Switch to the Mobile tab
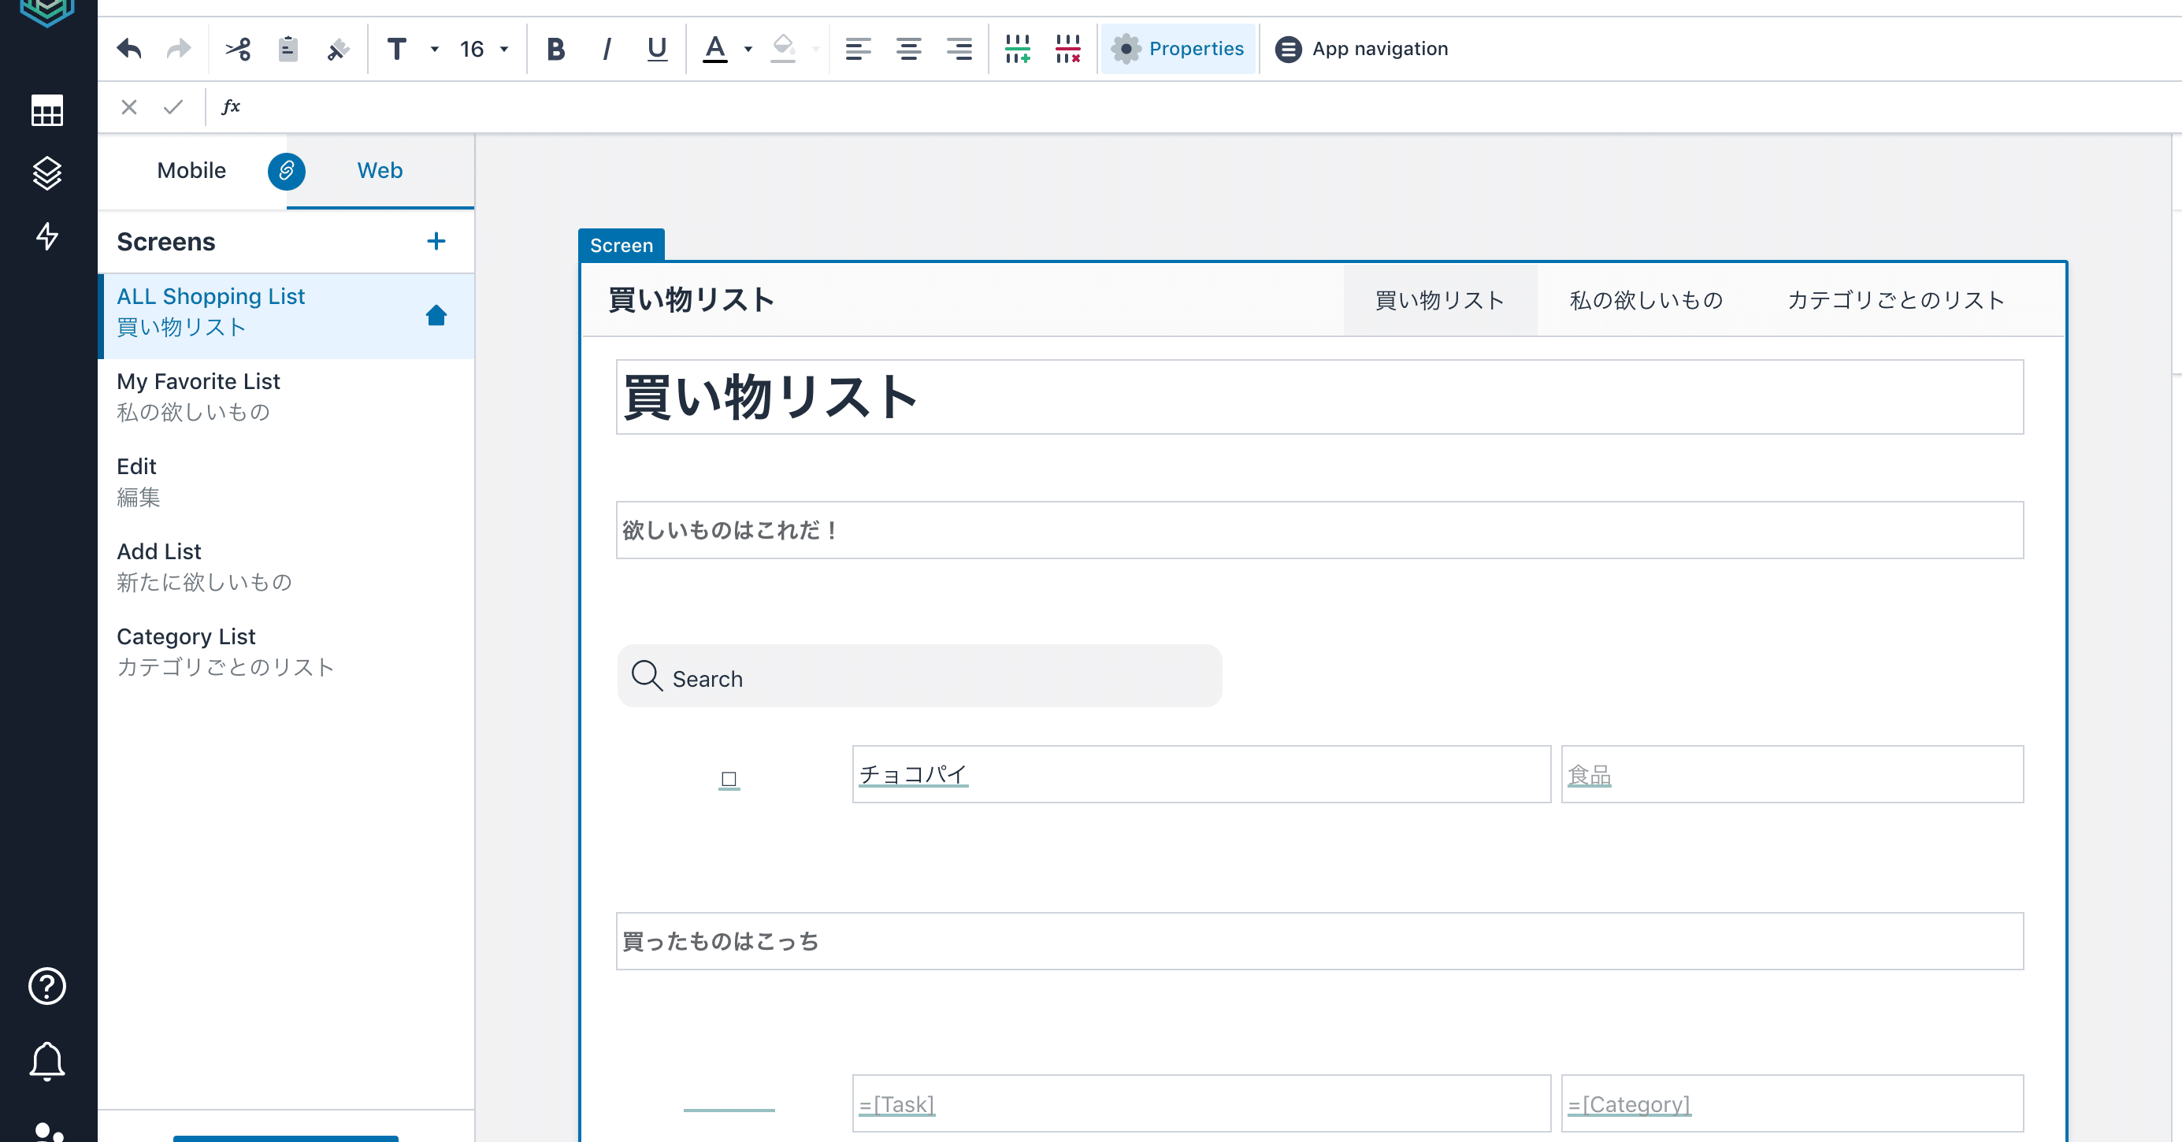The height and width of the screenshot is (1142, 2182). (x=191, y=170)
